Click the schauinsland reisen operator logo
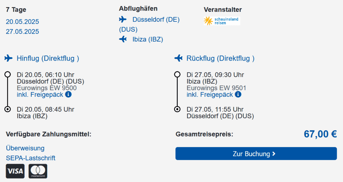Screen dimensions: 343x182 point(222,21)
